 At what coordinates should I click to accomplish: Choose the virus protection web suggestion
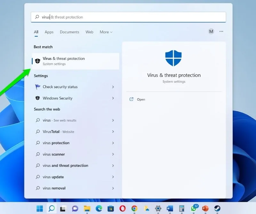(x=76, y=143)
